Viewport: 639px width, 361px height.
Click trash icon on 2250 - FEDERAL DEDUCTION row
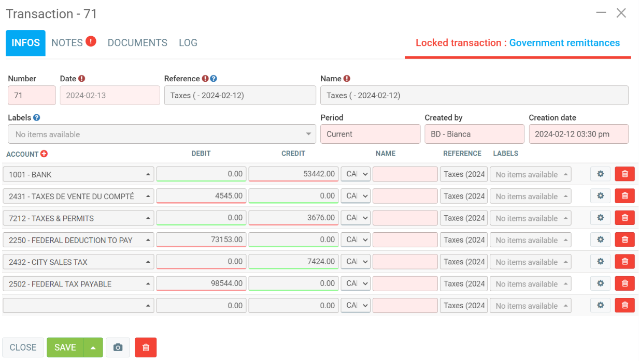(x=624, y=240)
